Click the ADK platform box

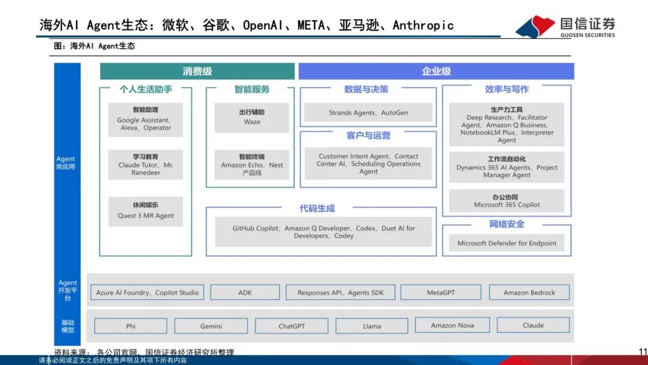click(245, 292)
